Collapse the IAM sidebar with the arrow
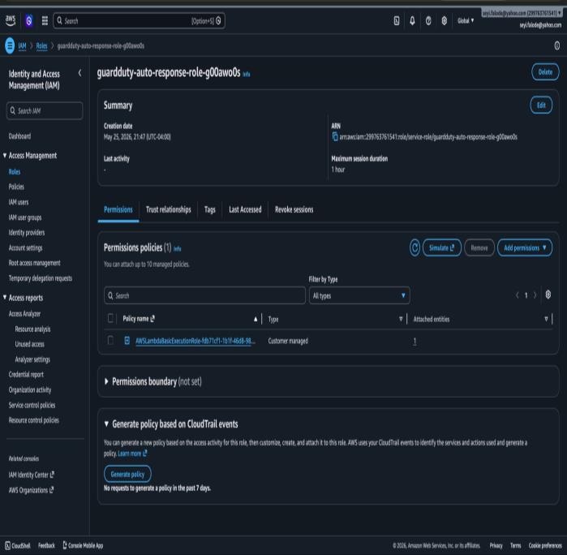Image resolution: width=567 pixels, height=555 pixels. tap(80, 74)
